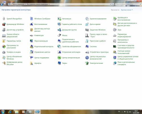
Task: Open the Экран display icon
Action: coord(59,63)
